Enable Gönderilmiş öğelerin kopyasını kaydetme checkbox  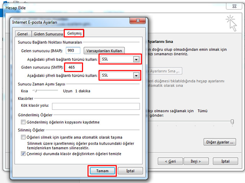[24, 122]
